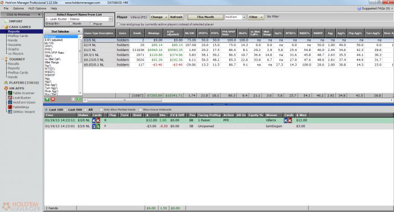Expand the Leak Buster tree node
The width and height of the screenshot is (394, 212).
coord(7,98)
